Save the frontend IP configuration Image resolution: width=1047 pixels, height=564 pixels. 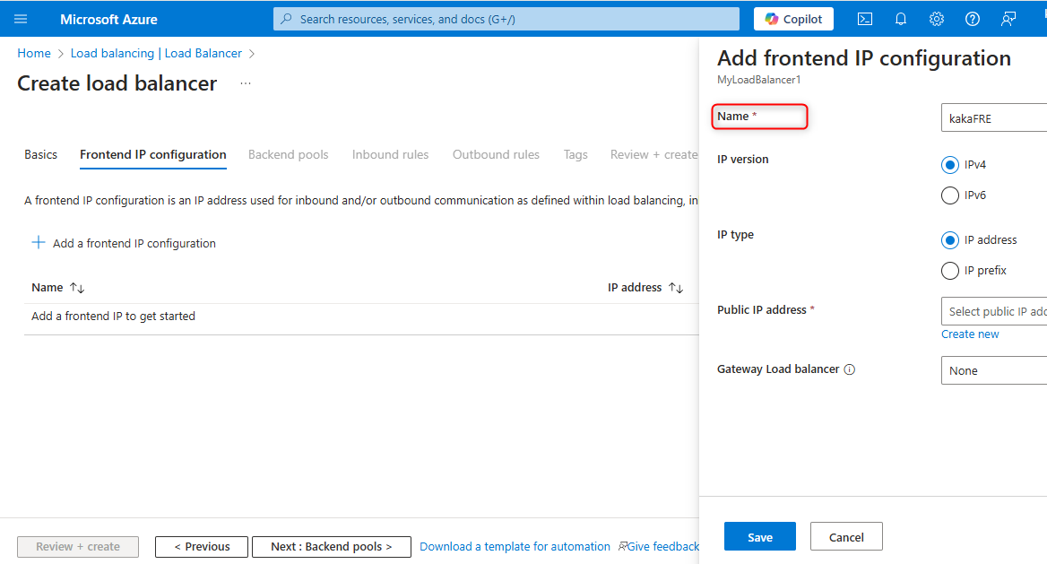[760, 536]
